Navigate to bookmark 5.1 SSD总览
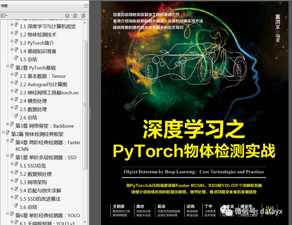The image size is (292, 225). [33, 166]
